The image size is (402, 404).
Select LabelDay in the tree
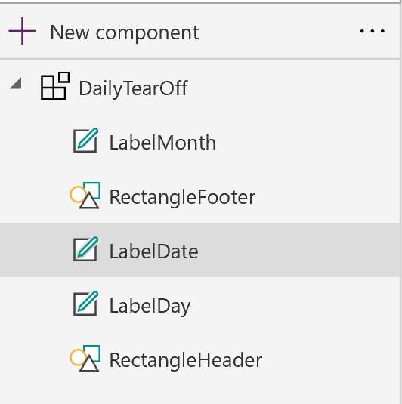tap(150, 306)
